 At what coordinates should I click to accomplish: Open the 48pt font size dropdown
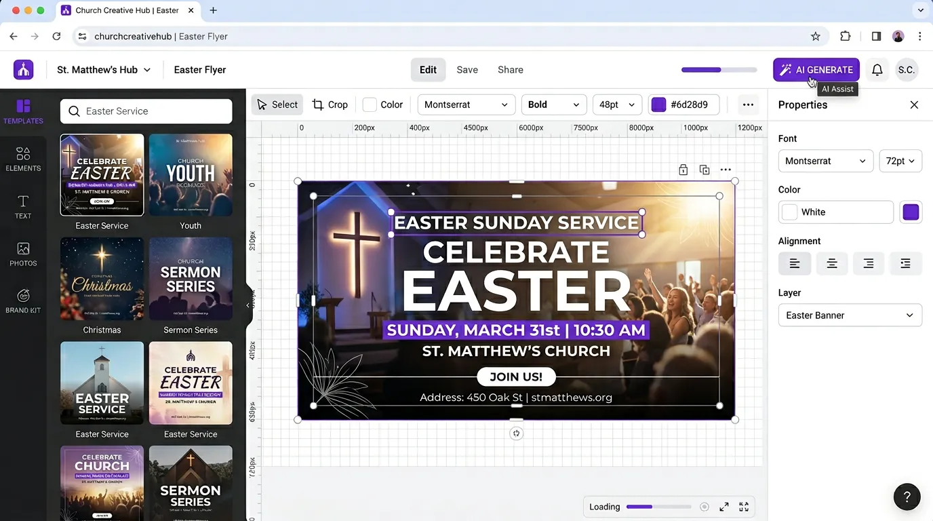tap(617, 104)
